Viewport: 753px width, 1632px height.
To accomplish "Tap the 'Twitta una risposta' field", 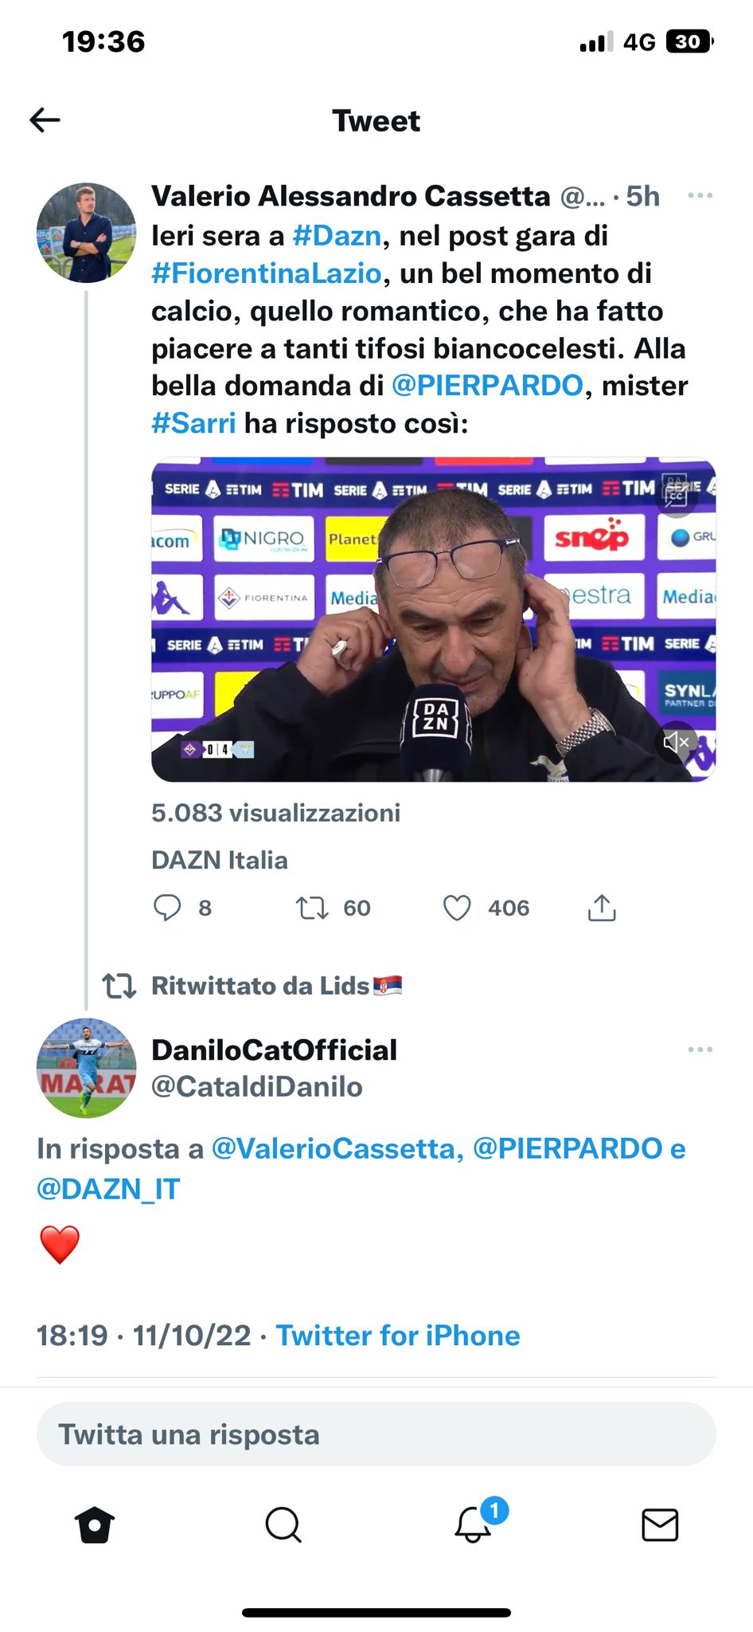I will pos(376,1434).
